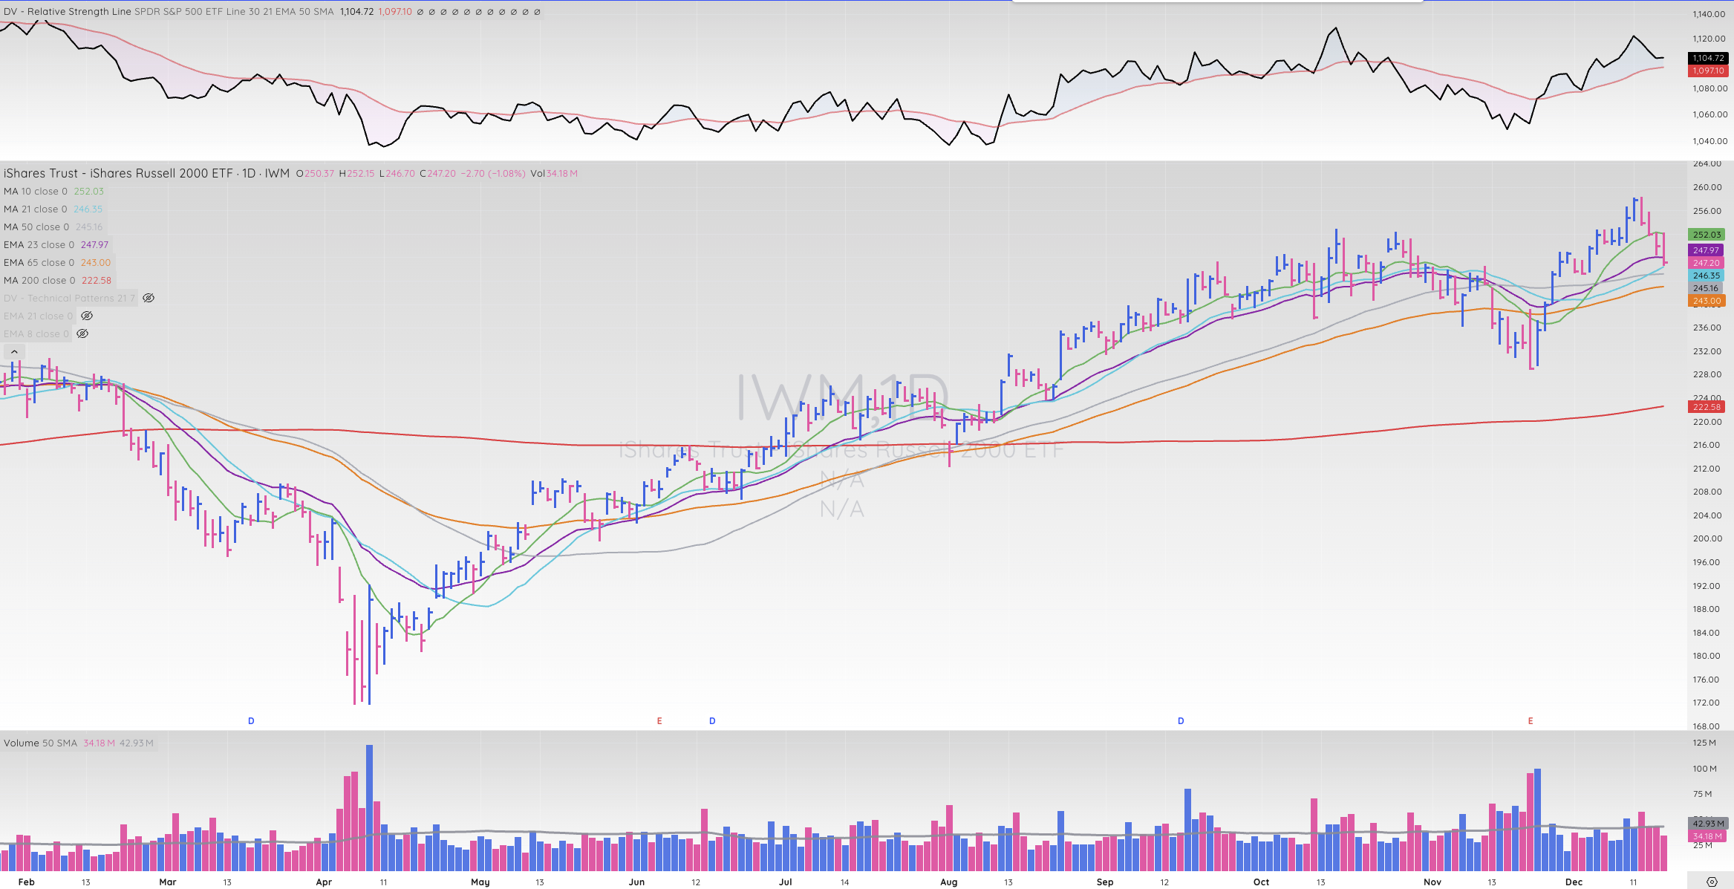Click the green 252.03 price axis label
Viewport: 1734px width, 889px height.
[1707, 235]
